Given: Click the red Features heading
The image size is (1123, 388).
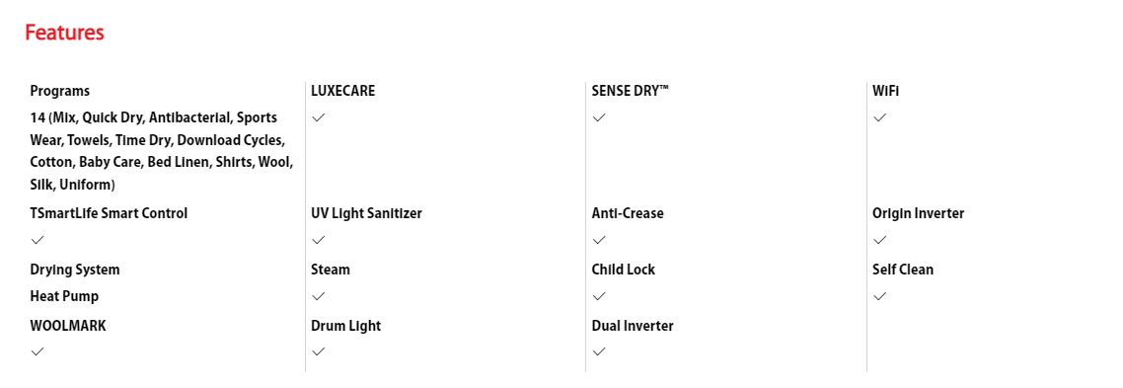Looking at the screenshot, I should click(64, 33).
